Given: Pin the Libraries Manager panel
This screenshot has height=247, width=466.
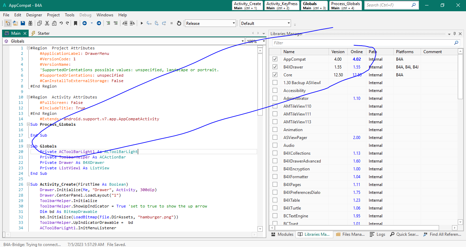Looking at the screenshot, I should point(454,34).
